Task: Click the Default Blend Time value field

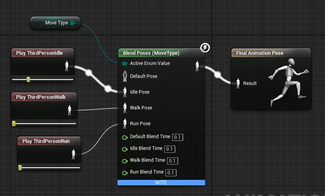Action: [x=178, y=137]
